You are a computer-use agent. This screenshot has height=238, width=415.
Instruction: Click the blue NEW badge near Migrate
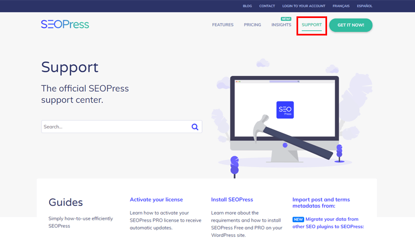point(298,219)
